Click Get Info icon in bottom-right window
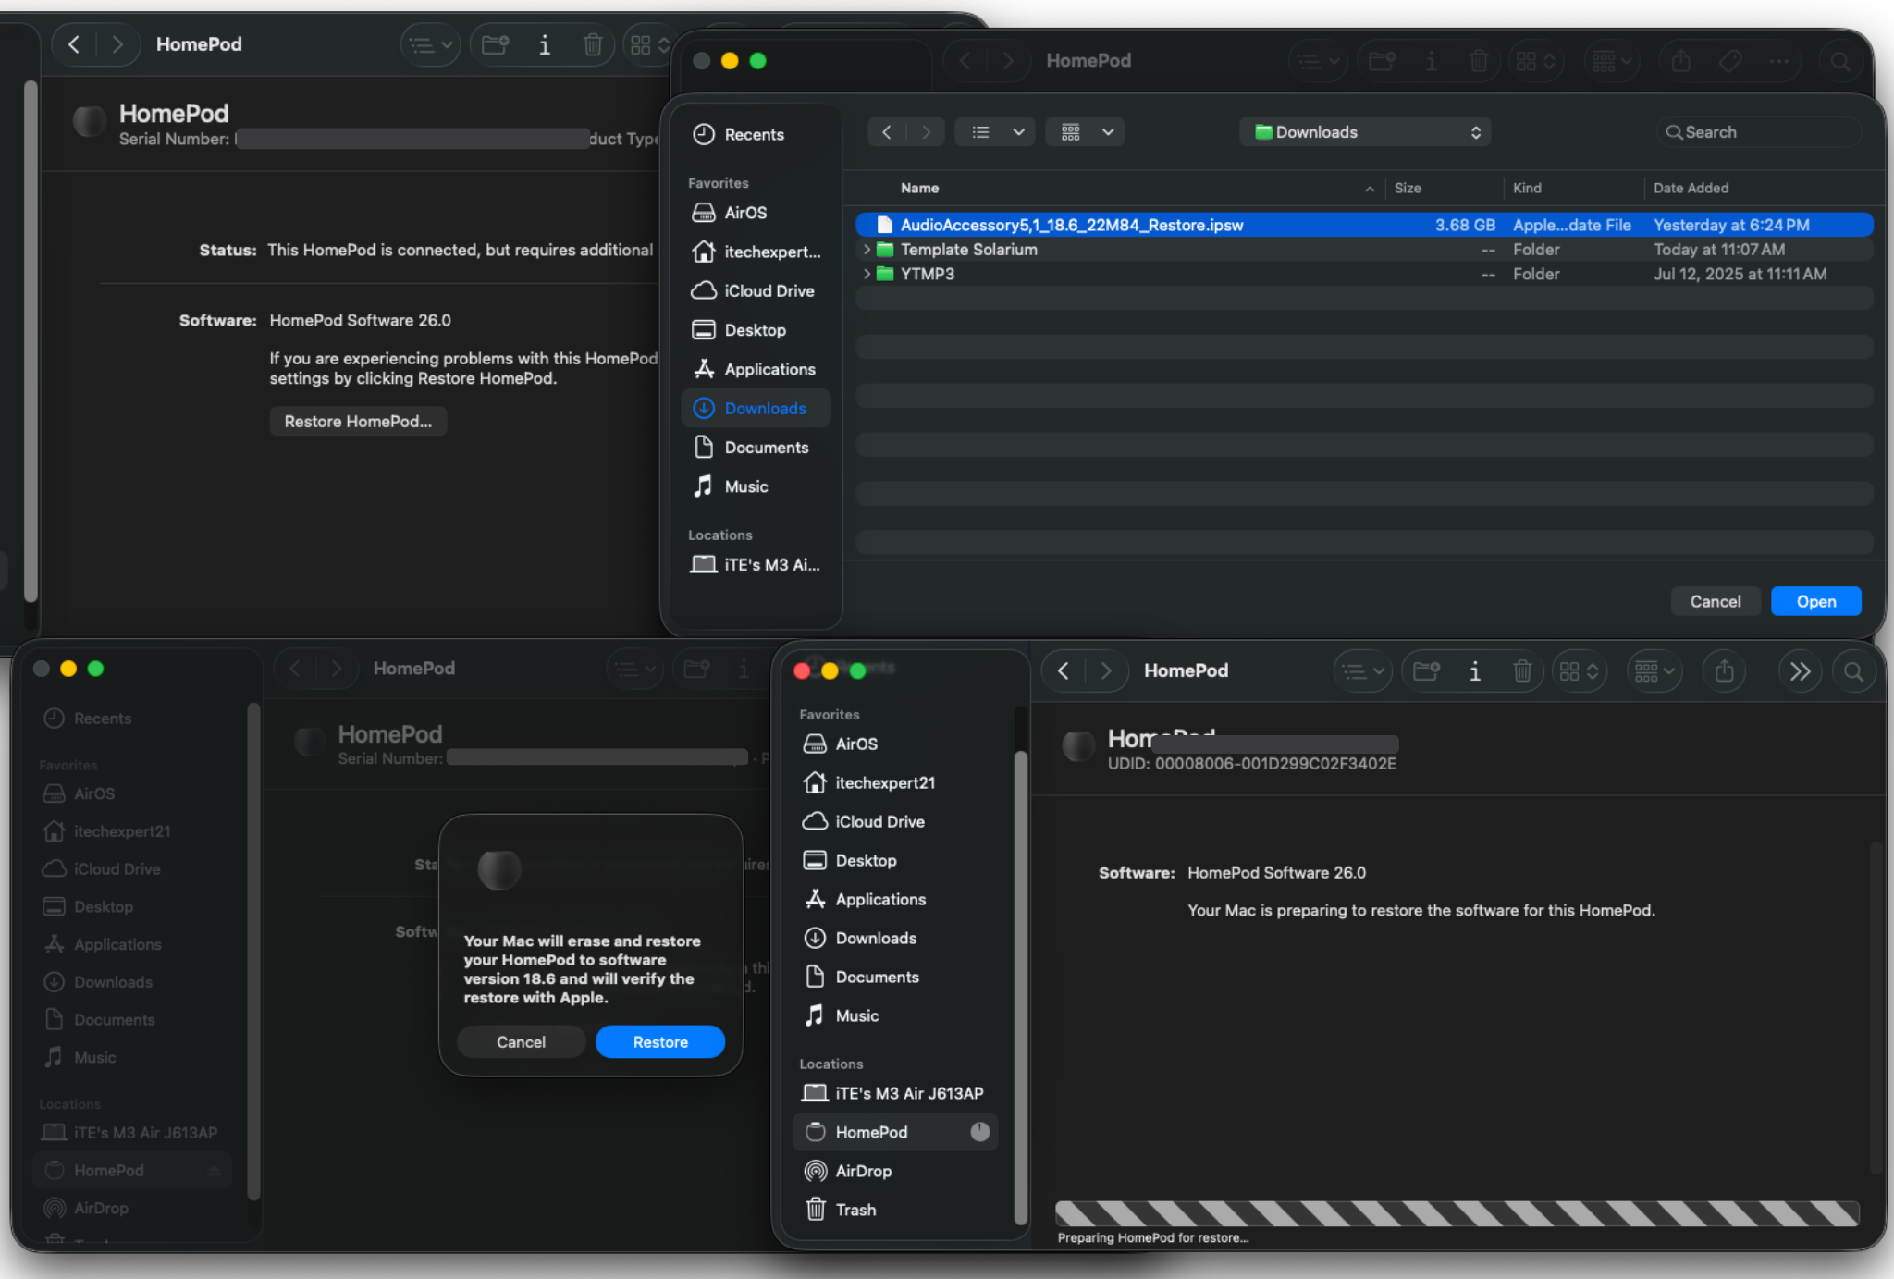Image resolution: width=1894 pixels, height=1279 pixels. [x=1475, y=670]
